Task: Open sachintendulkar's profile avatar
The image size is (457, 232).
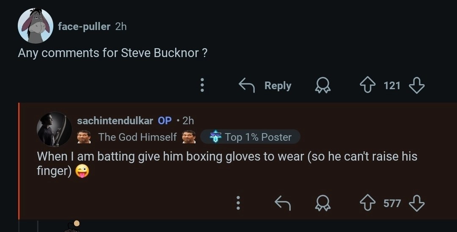Action: (54, 129)
